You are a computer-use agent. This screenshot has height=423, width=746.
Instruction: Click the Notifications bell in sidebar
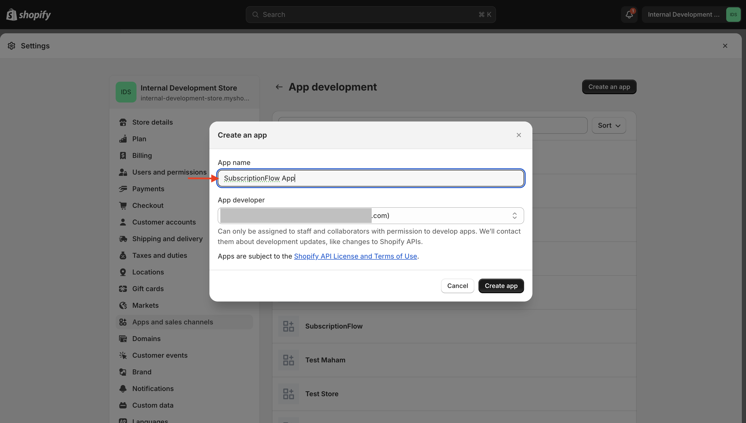(x=123, y=389)
